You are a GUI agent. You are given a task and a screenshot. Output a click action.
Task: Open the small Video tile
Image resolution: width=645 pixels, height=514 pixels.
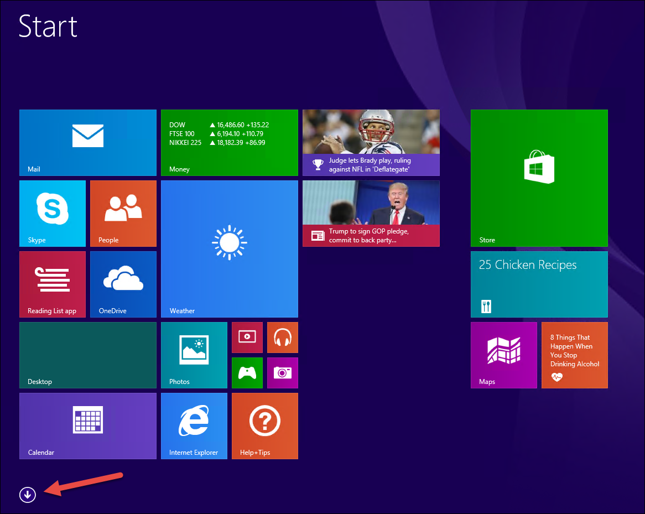[247, 337]
